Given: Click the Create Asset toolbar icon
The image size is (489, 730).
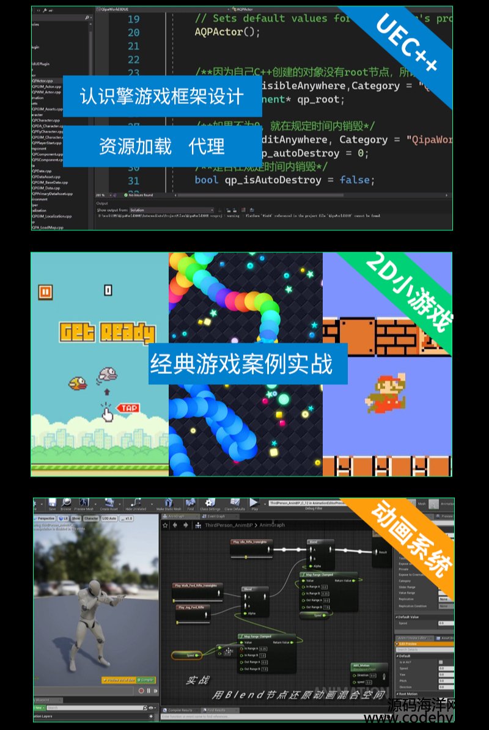Looking at the screenshot, I should 109,503.
